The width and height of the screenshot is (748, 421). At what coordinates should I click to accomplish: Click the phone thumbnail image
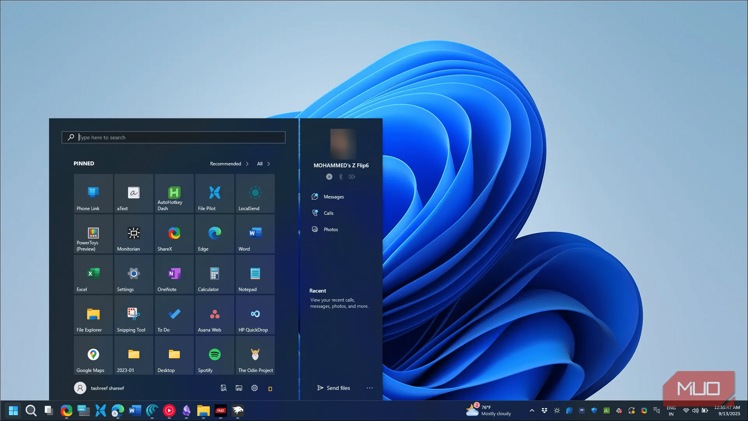(343, 144)
